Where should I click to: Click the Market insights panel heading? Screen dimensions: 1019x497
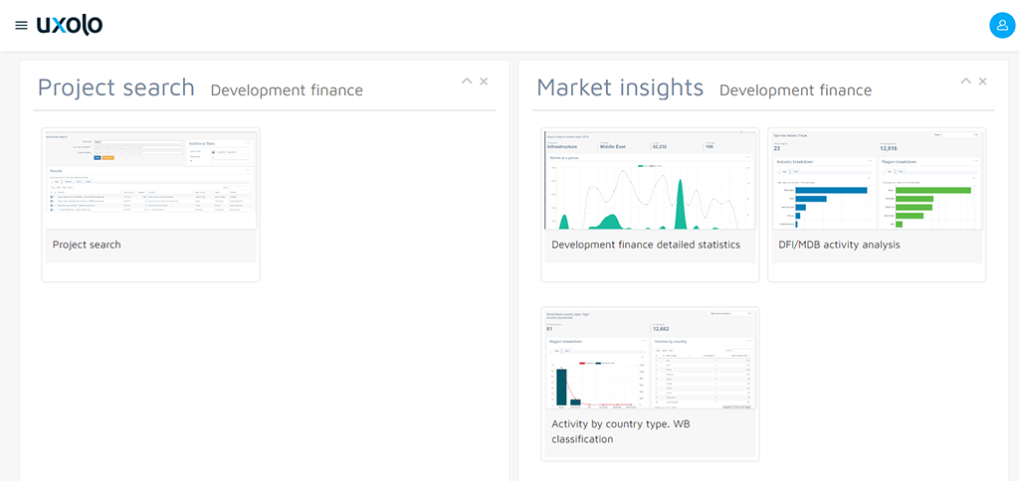pos(619,87)
